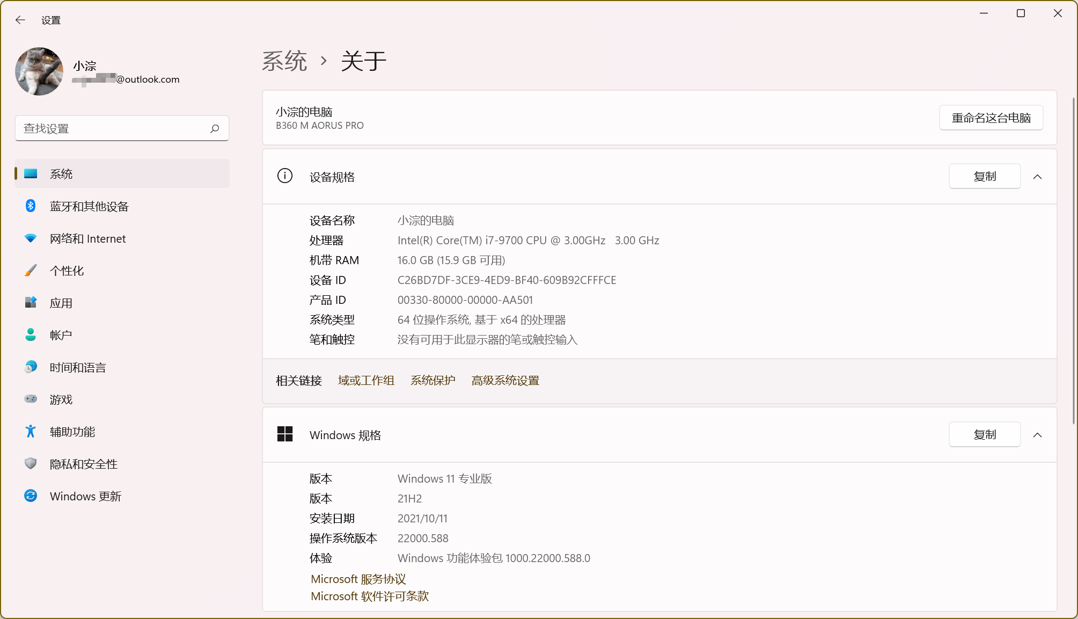Image resolution: width=1078 pixels, height=619 pixels.
Task: Click 重命名这台电脑 button
Action: point(991,118)
